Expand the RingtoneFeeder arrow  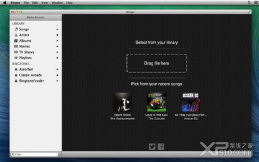57,81
